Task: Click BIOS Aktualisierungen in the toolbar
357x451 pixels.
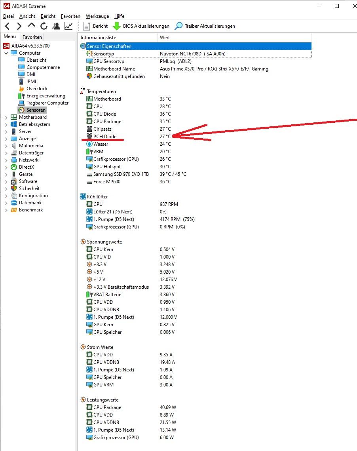Action: (141, 26)
